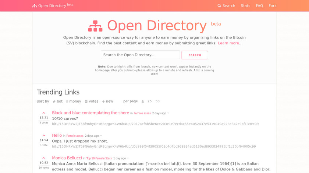Open the FAQ page
The height and width of the screenshot is (173, 309).
(x=259, y=6)
